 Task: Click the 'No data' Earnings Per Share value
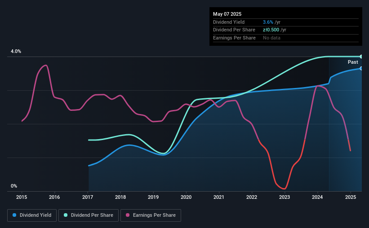point(271,38)
